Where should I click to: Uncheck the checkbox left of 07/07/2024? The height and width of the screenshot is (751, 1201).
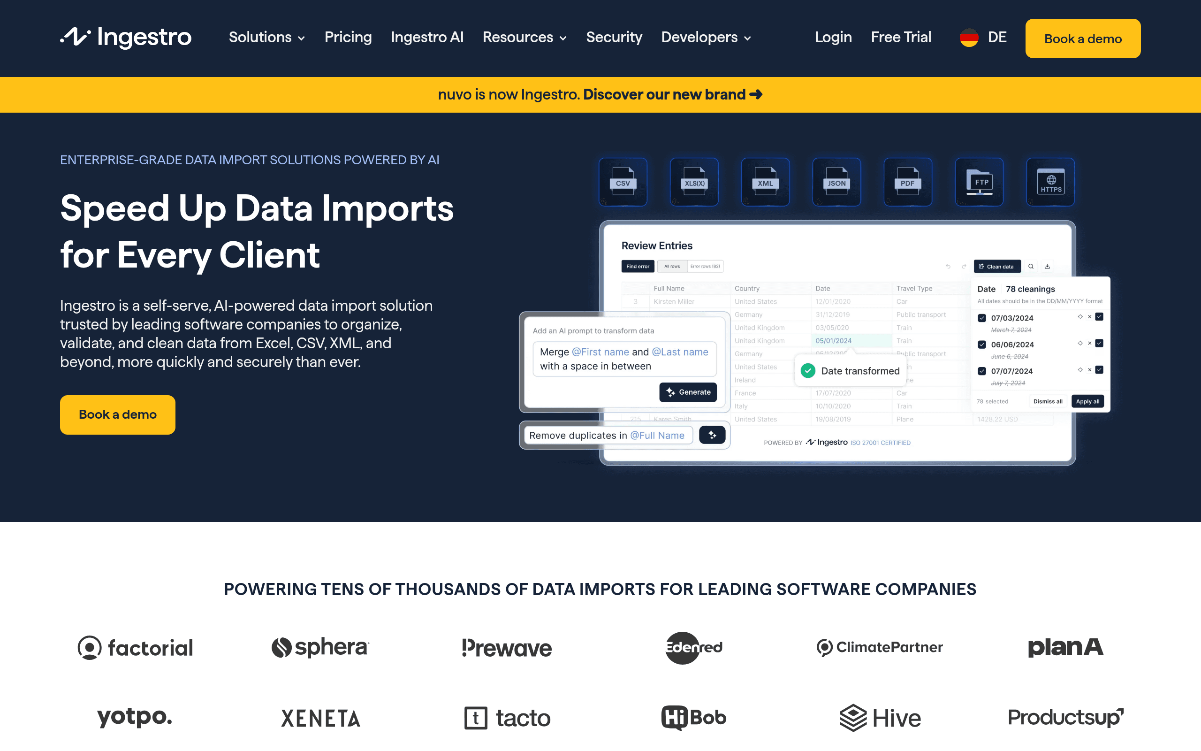pyautogui.click(x=981, y=370)
